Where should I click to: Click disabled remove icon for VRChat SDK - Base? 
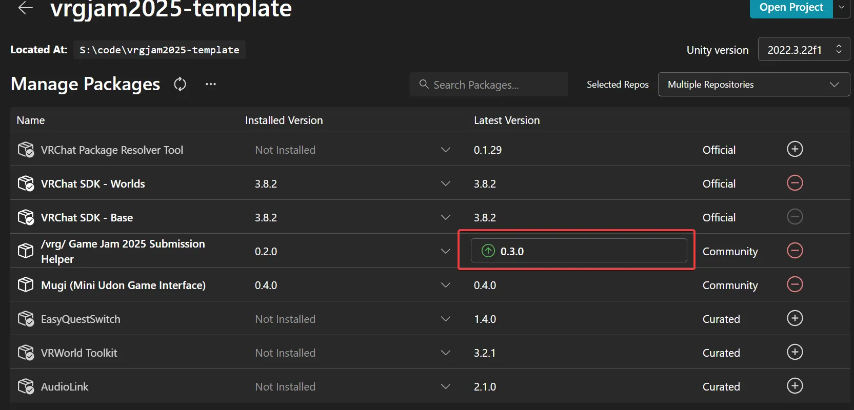pos(795,217)
